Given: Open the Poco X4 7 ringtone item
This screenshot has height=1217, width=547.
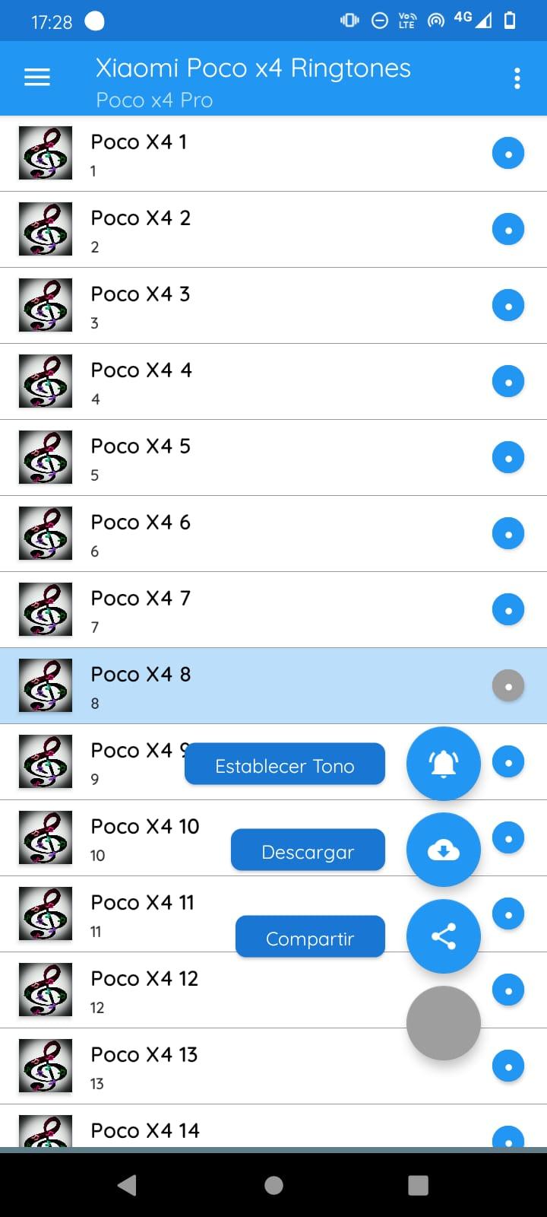Looking at the screenshot, I should click(273, 609).
